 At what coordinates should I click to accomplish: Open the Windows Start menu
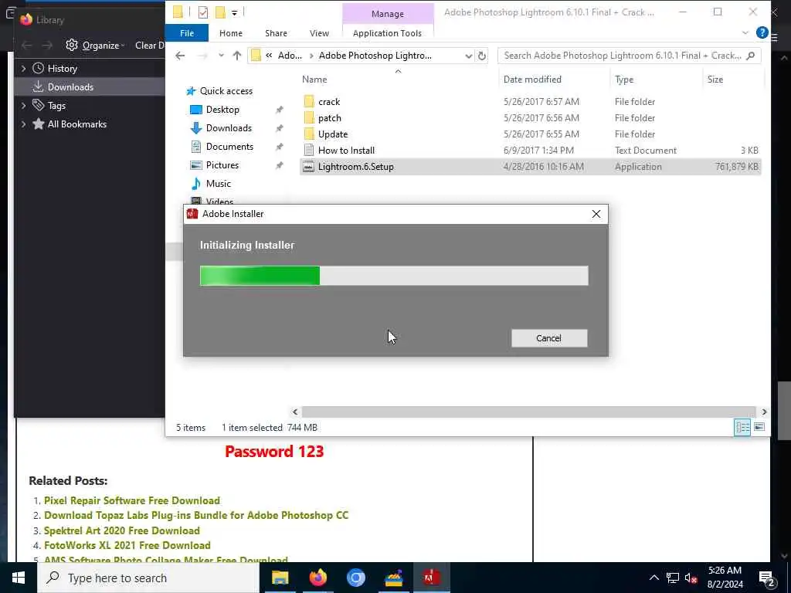[x=19, y=578]
